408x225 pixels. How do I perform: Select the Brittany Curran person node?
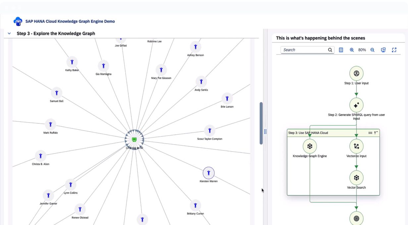pos(195,205)
